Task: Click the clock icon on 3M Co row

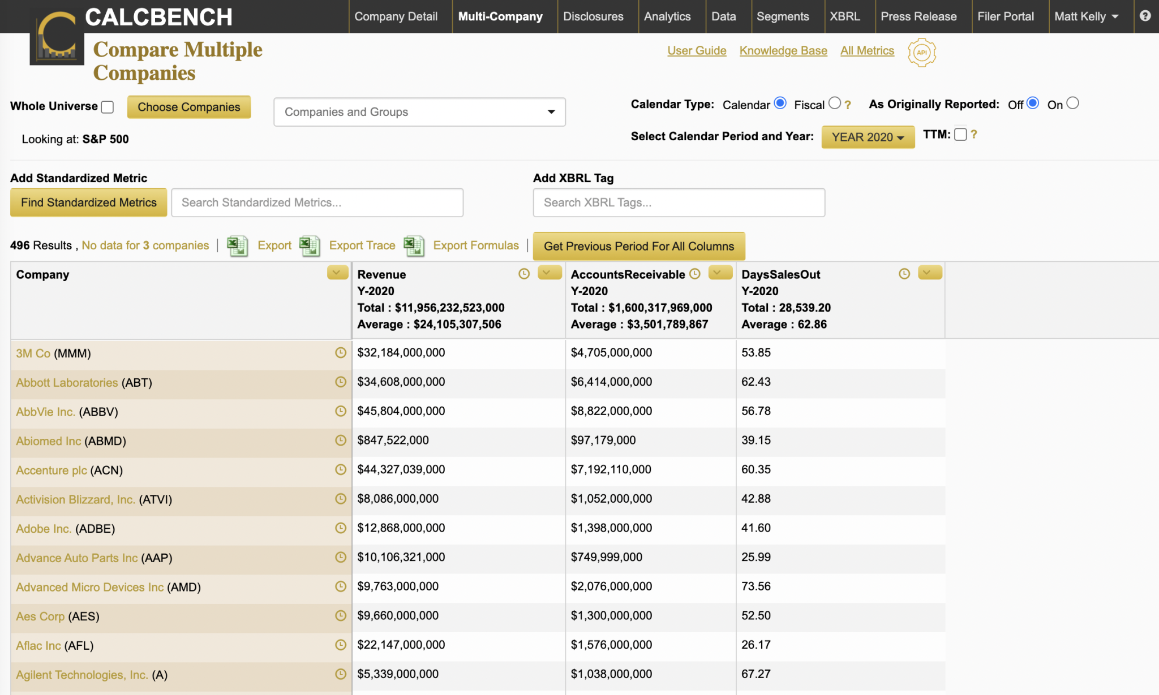Action: tap(340, 353)
